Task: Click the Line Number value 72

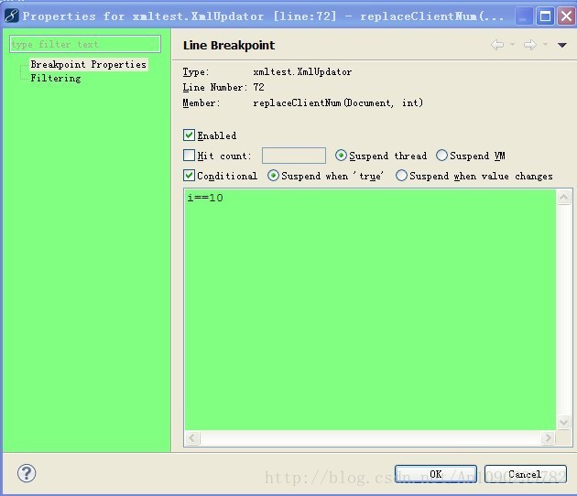Action: pos(258,87)
